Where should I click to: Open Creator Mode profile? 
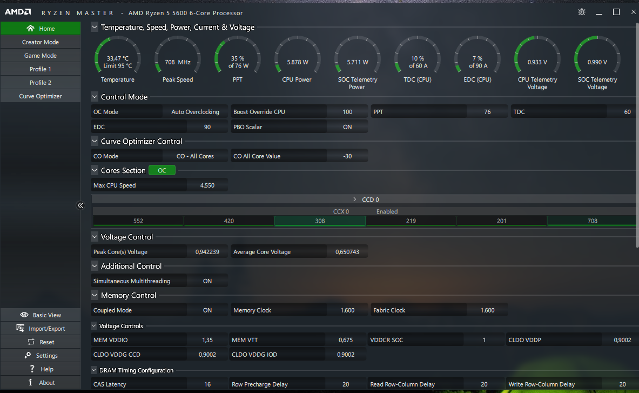(x=41, y=42)
